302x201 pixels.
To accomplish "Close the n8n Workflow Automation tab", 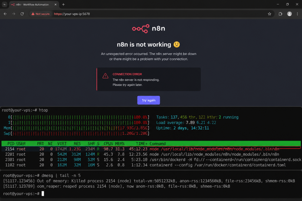I will 55,4.
